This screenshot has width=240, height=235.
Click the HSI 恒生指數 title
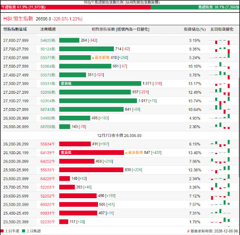point(18,19)
